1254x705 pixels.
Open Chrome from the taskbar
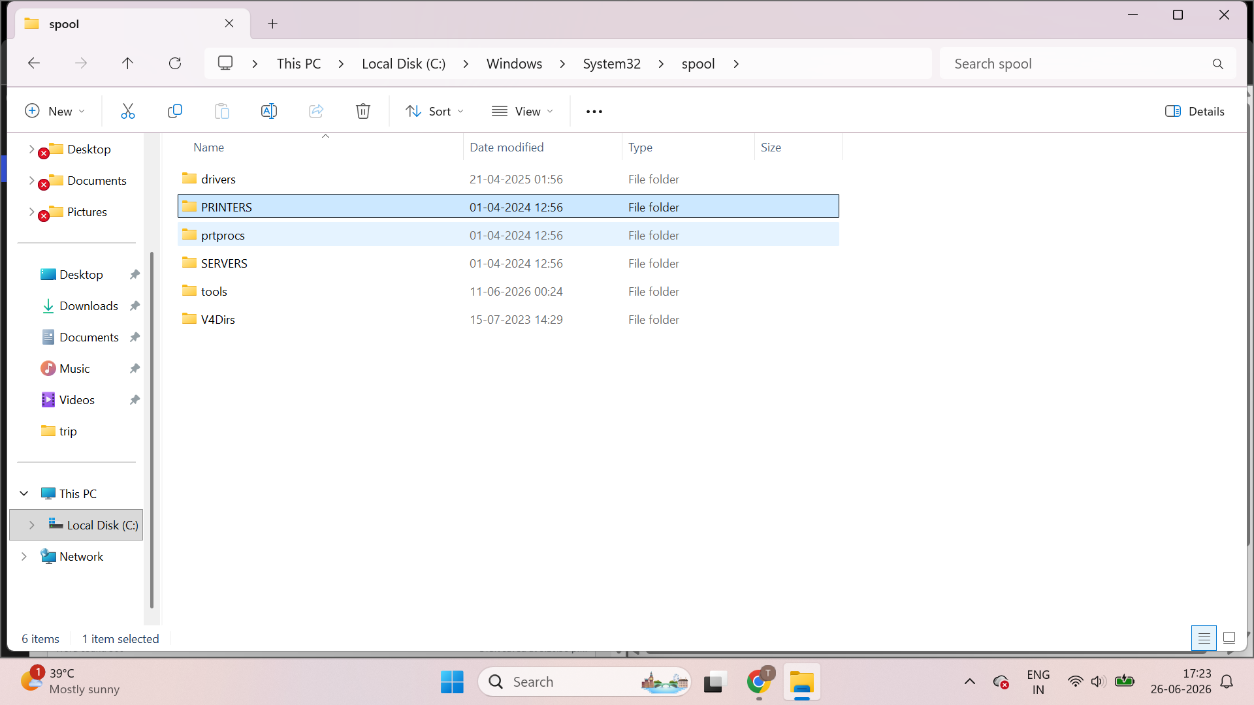(759, 682)
